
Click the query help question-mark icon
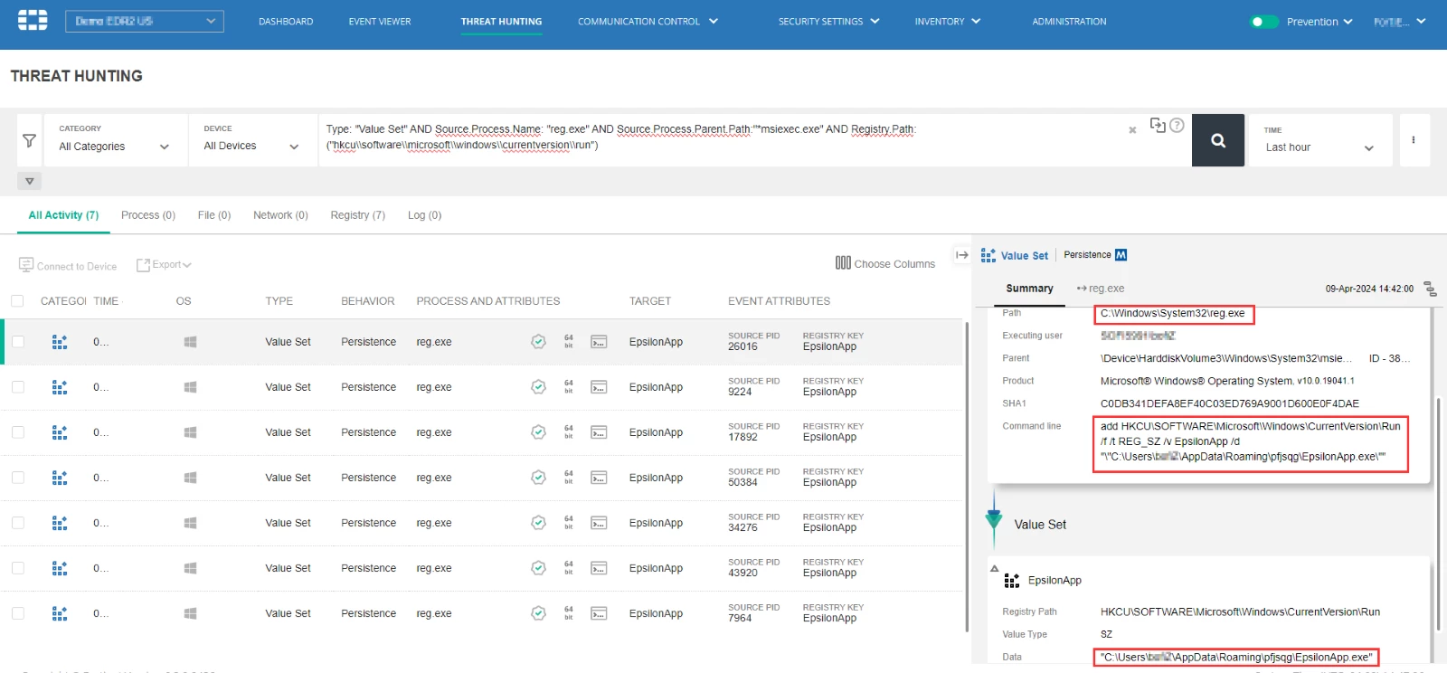1177,126
